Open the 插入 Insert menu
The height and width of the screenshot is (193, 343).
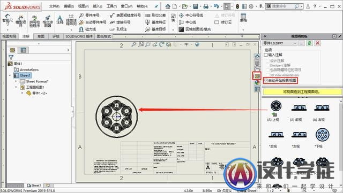click(x=98, y=6)
